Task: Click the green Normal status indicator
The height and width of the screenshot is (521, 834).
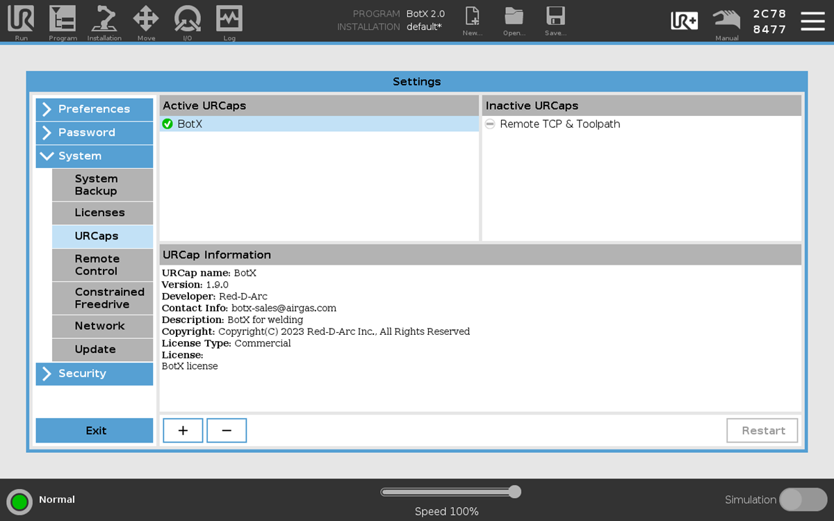Action: 19,502
